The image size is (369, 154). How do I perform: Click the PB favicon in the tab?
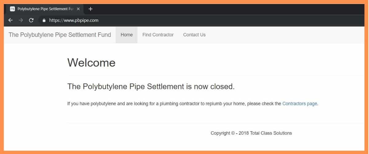(12, 9)
